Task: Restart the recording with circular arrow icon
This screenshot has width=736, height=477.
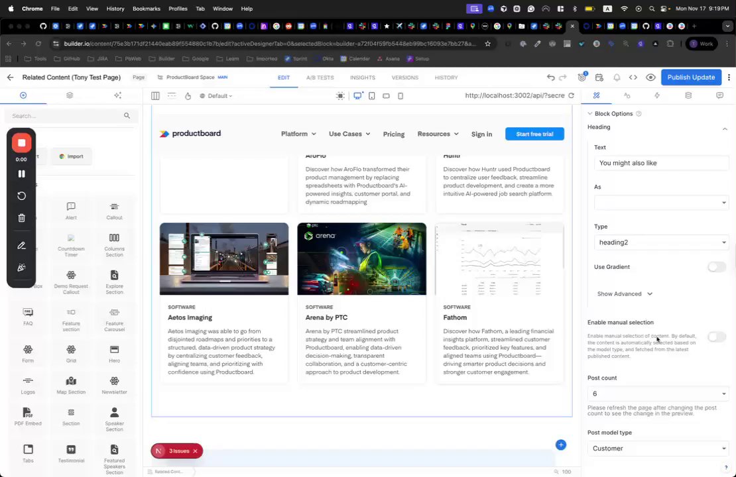Action: pos(22,195)
